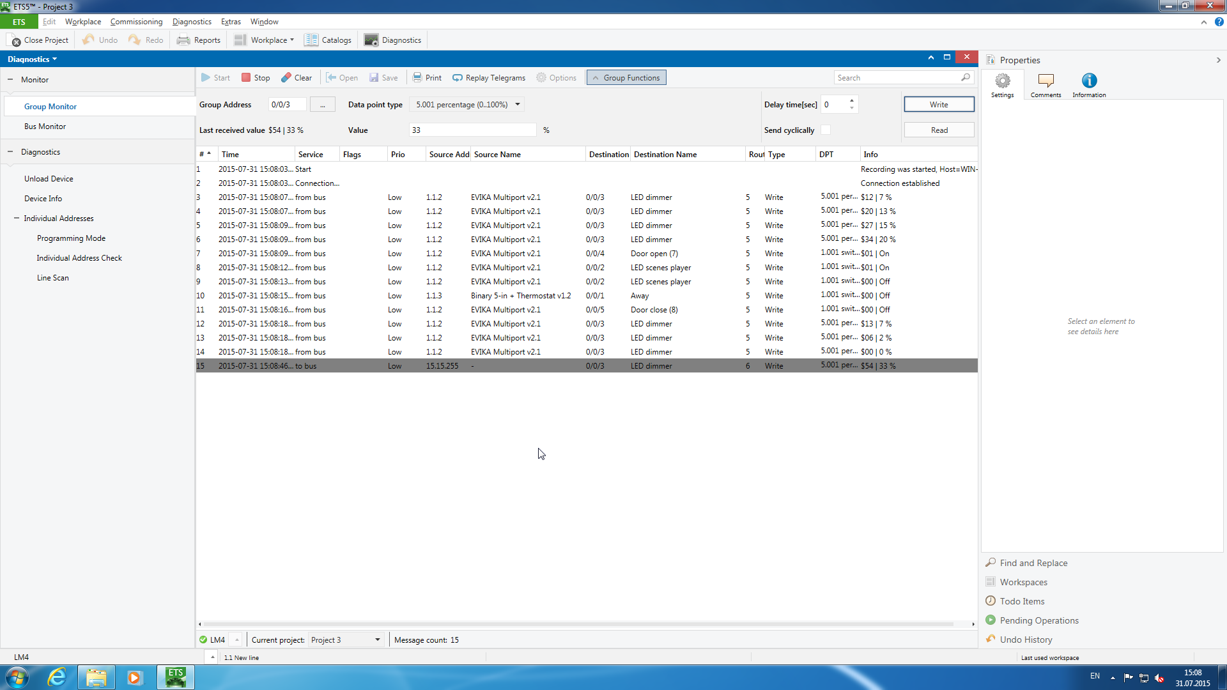Increase the Delay time stepper value
The image size is (1227, 690).
(x=851, y=100)
